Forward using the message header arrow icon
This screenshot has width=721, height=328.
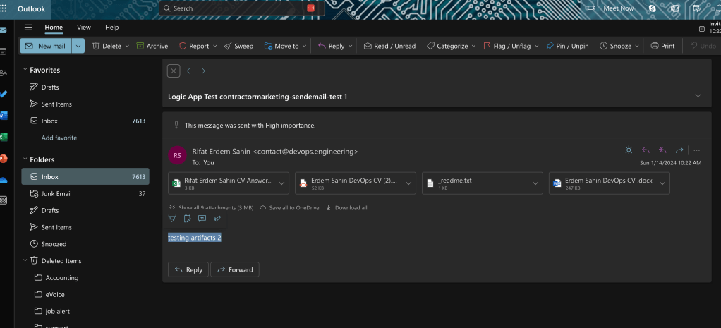click(x=679, y=150)
